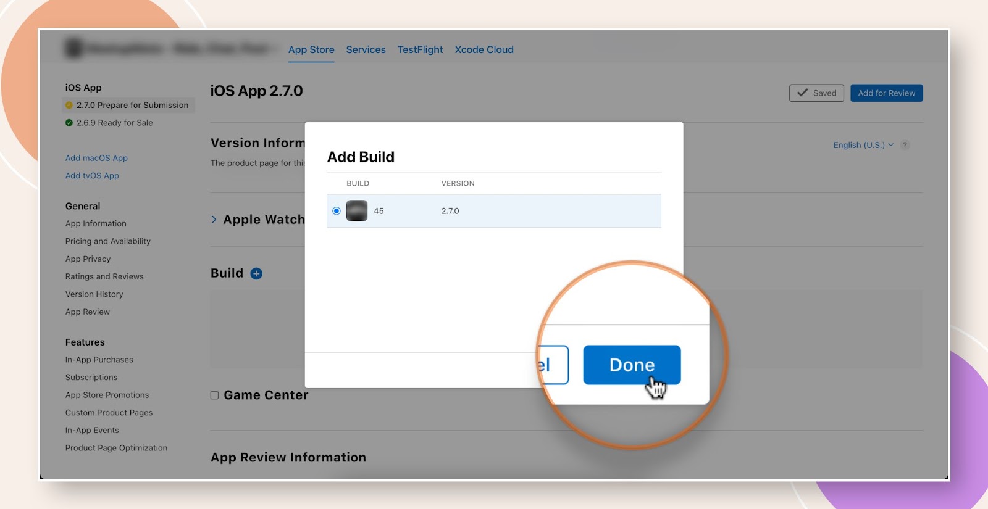Click the build number 45 text

[x=379, y=211]
